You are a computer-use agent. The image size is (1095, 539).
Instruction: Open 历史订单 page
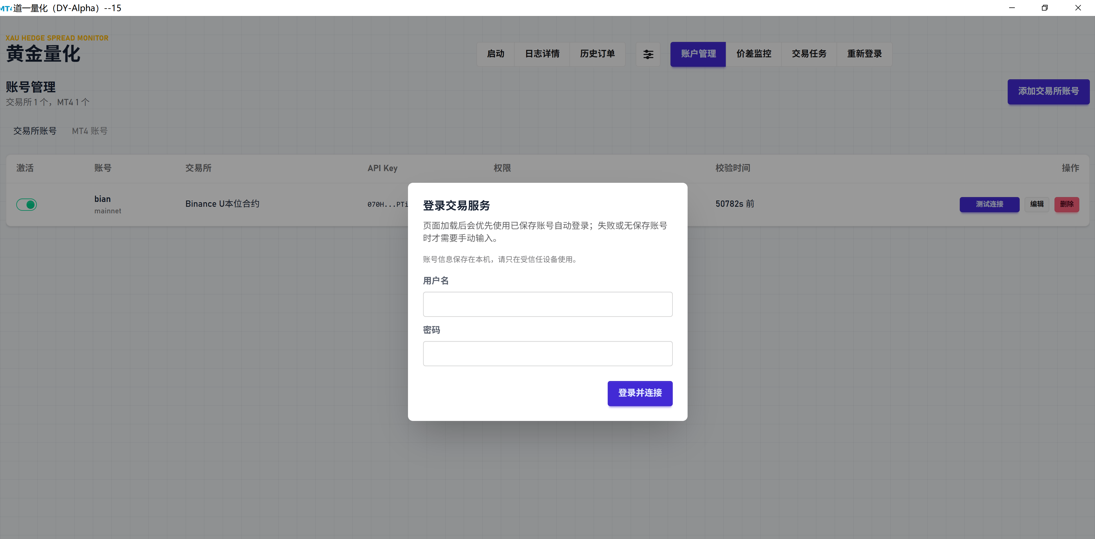(x=597, y=54)
